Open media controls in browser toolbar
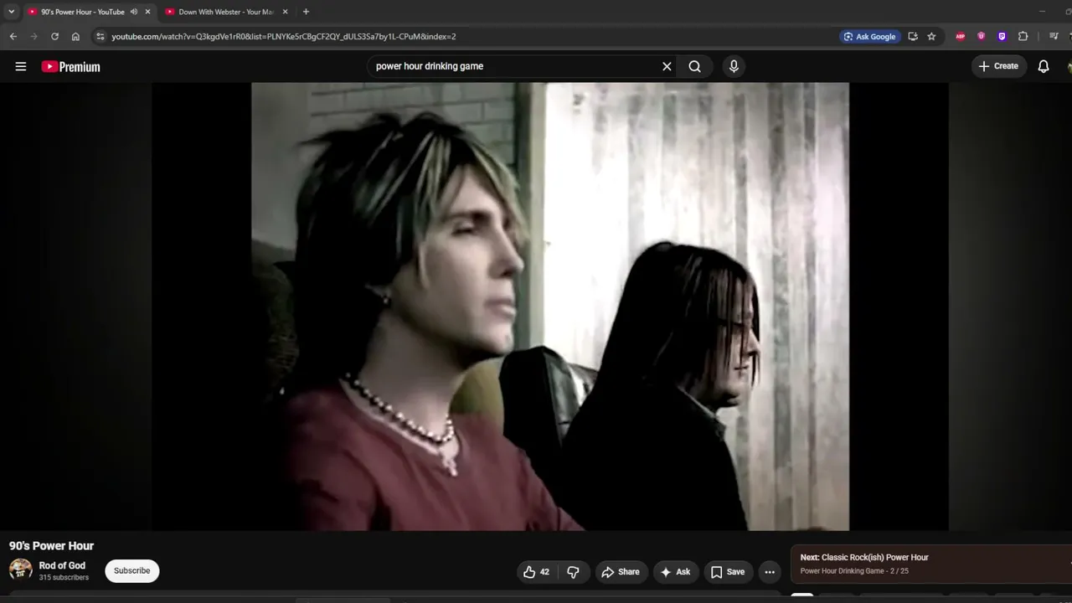This screenshot has height=603, width=1072. point(1054,36)
